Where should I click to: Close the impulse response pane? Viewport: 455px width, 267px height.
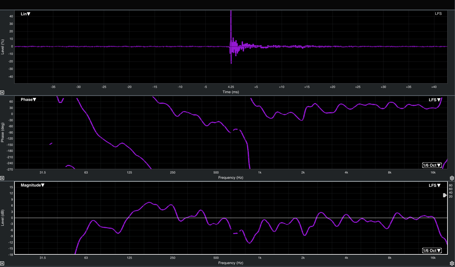(2, 93)
